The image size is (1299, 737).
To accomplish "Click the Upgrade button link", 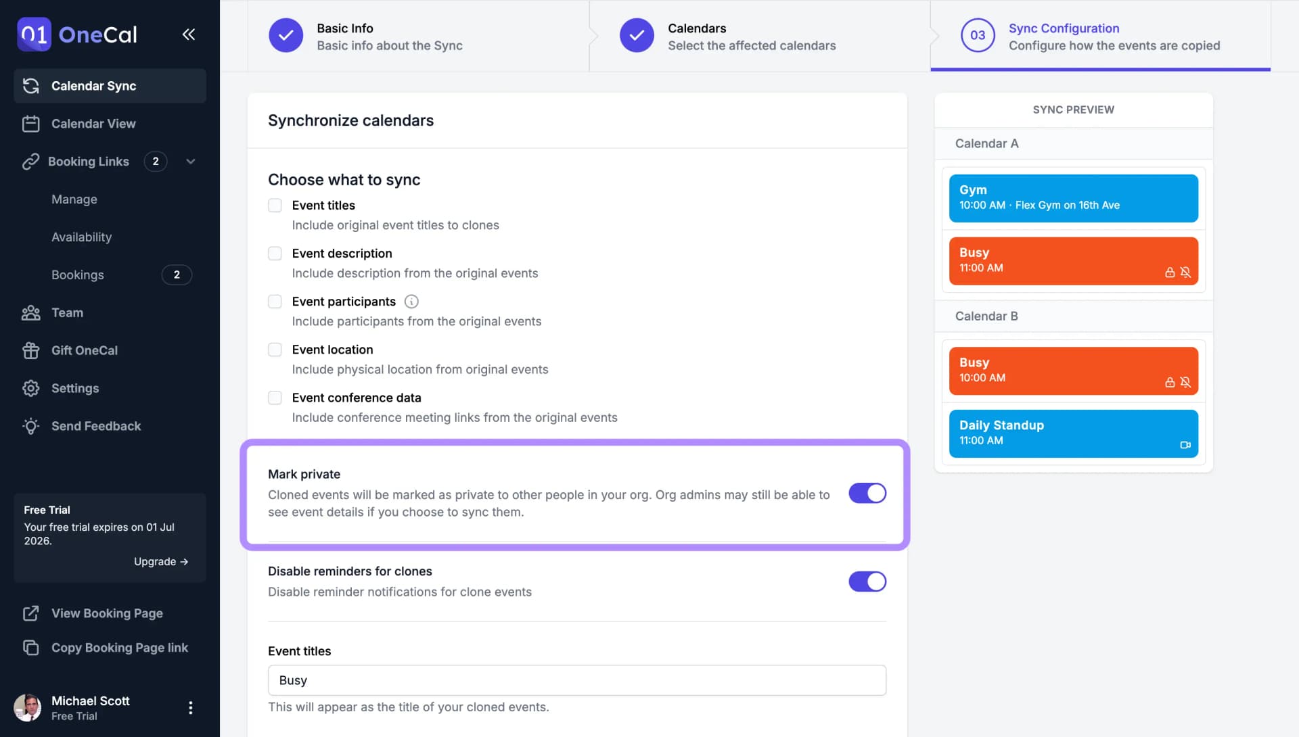I will click(x=160, y=561).
